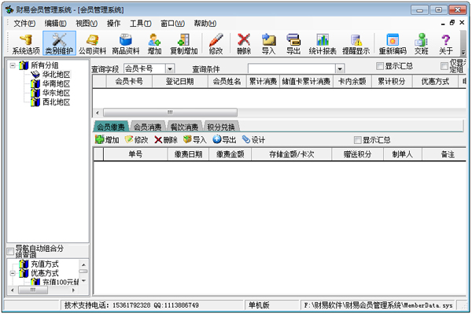Switch to the 积分兑换 tab
The image size is (472, 314).
221,127
